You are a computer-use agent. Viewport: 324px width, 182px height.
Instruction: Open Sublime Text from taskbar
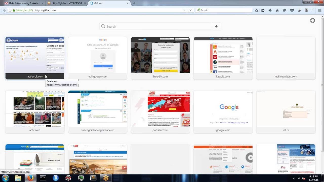pyautogui.click(x=93, y=178)
